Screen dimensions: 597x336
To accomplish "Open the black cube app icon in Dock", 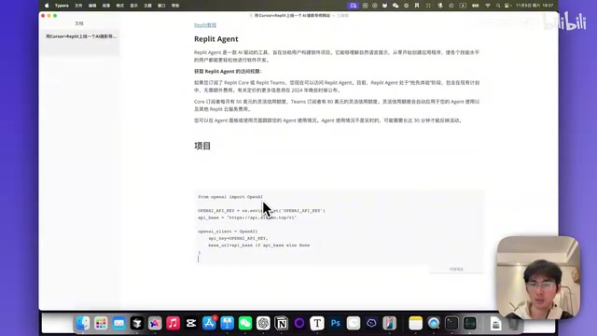I will coord(137,324).
